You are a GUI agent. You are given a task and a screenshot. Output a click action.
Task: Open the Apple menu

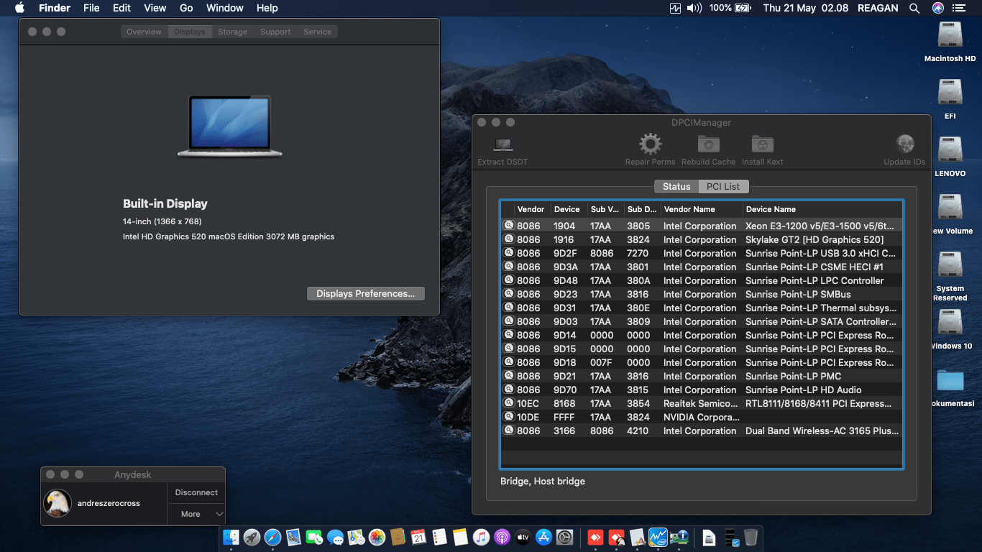point(19,8)
